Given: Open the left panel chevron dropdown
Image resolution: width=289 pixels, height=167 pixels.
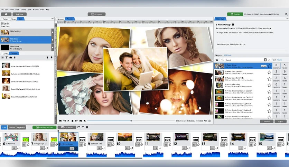Looking at the screenshot, I should click(x=52, y=19).
